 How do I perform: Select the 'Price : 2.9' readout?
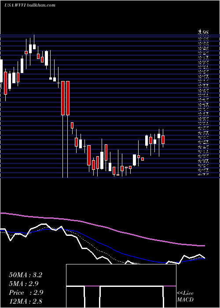pos(26,292)
